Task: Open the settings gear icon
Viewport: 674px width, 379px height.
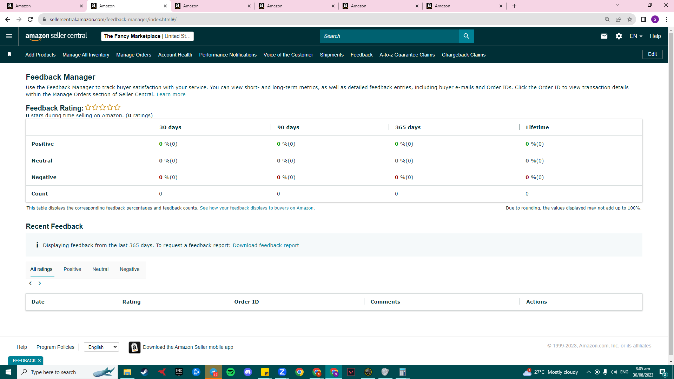Action: pyautogui.click(x=619, y=36)
